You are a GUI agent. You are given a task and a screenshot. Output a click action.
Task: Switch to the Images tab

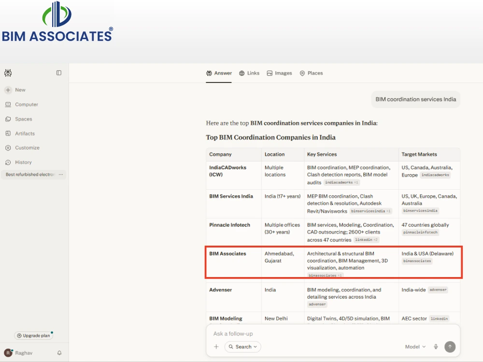tap(279, 73)
